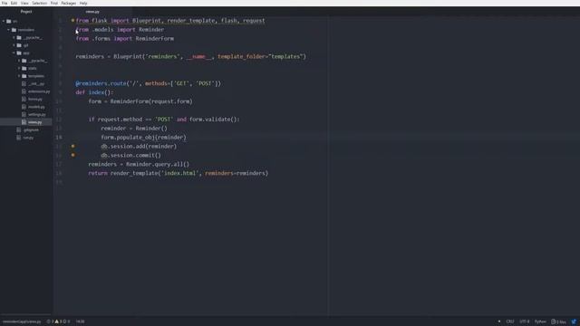Click the file path in status bar
Viewport: 580px width, 326px height.
22,321
